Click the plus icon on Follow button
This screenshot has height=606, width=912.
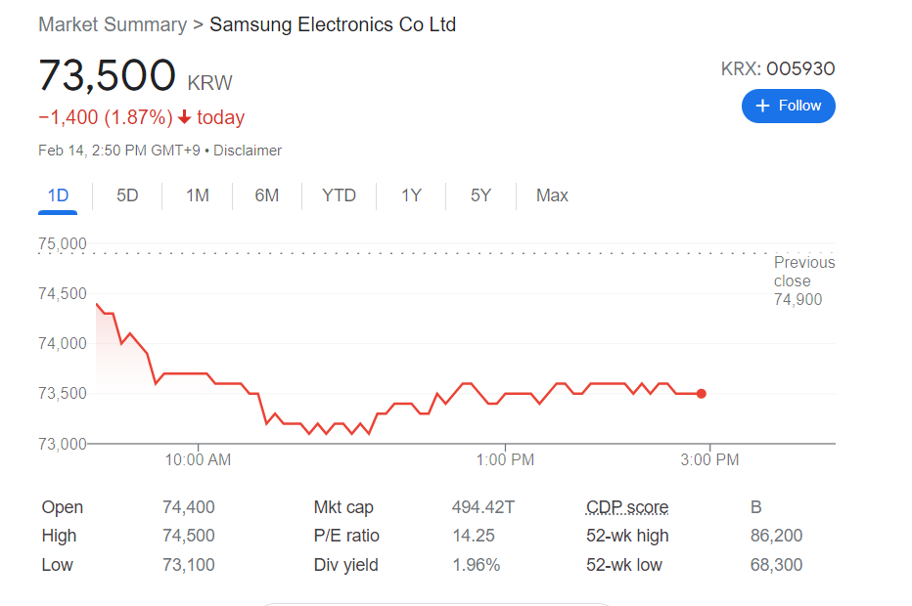click(x=763, y=106)
